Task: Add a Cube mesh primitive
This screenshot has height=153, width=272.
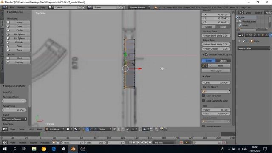Action: pyautogui.click(x=18, y=26)
